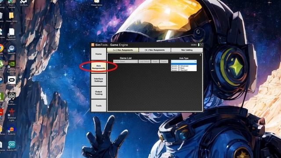Pick Generic 2D Standard option
This screenshot has height=158, width=281.
tap(180, 70)
